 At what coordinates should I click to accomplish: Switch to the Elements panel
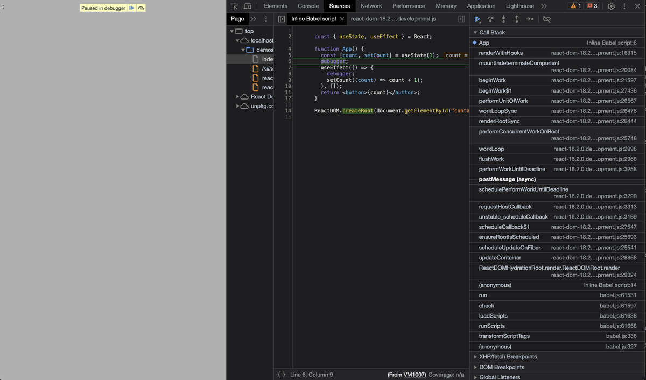(x=276, y=6)
